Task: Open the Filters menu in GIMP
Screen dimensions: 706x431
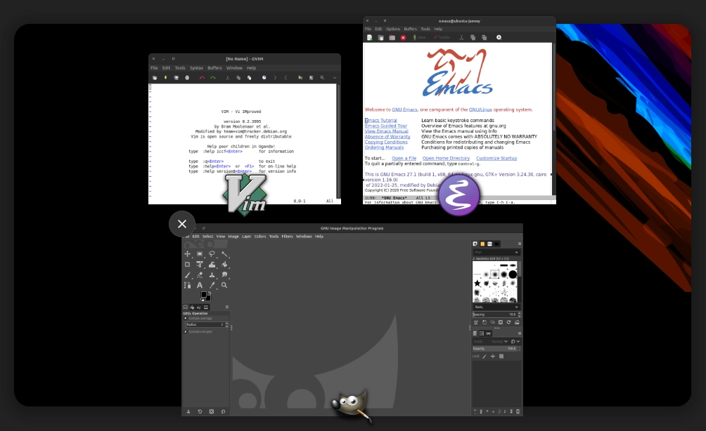Action: (288, 237)
